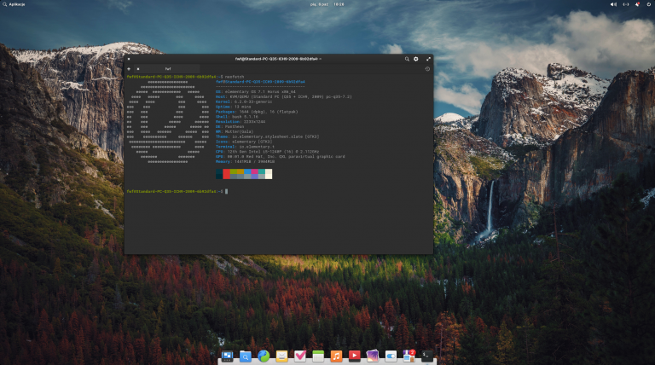Open the sound volume indicator
Viewport: 655px width, 365px height.
pyautogui.click(x=613, y=4)
